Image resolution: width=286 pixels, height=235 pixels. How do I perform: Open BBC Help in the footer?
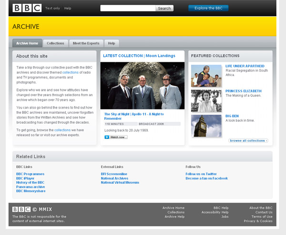(x=221, y=208)
